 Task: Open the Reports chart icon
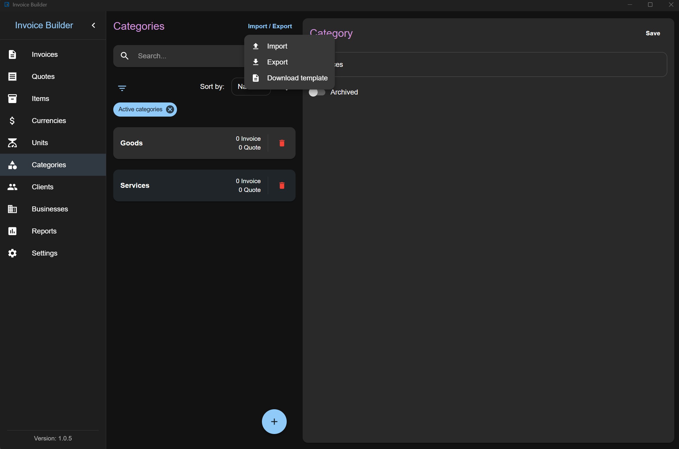pos(12,231)
